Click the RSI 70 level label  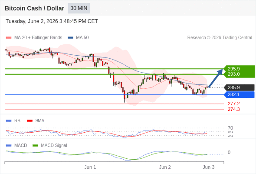tap(230, 128)
